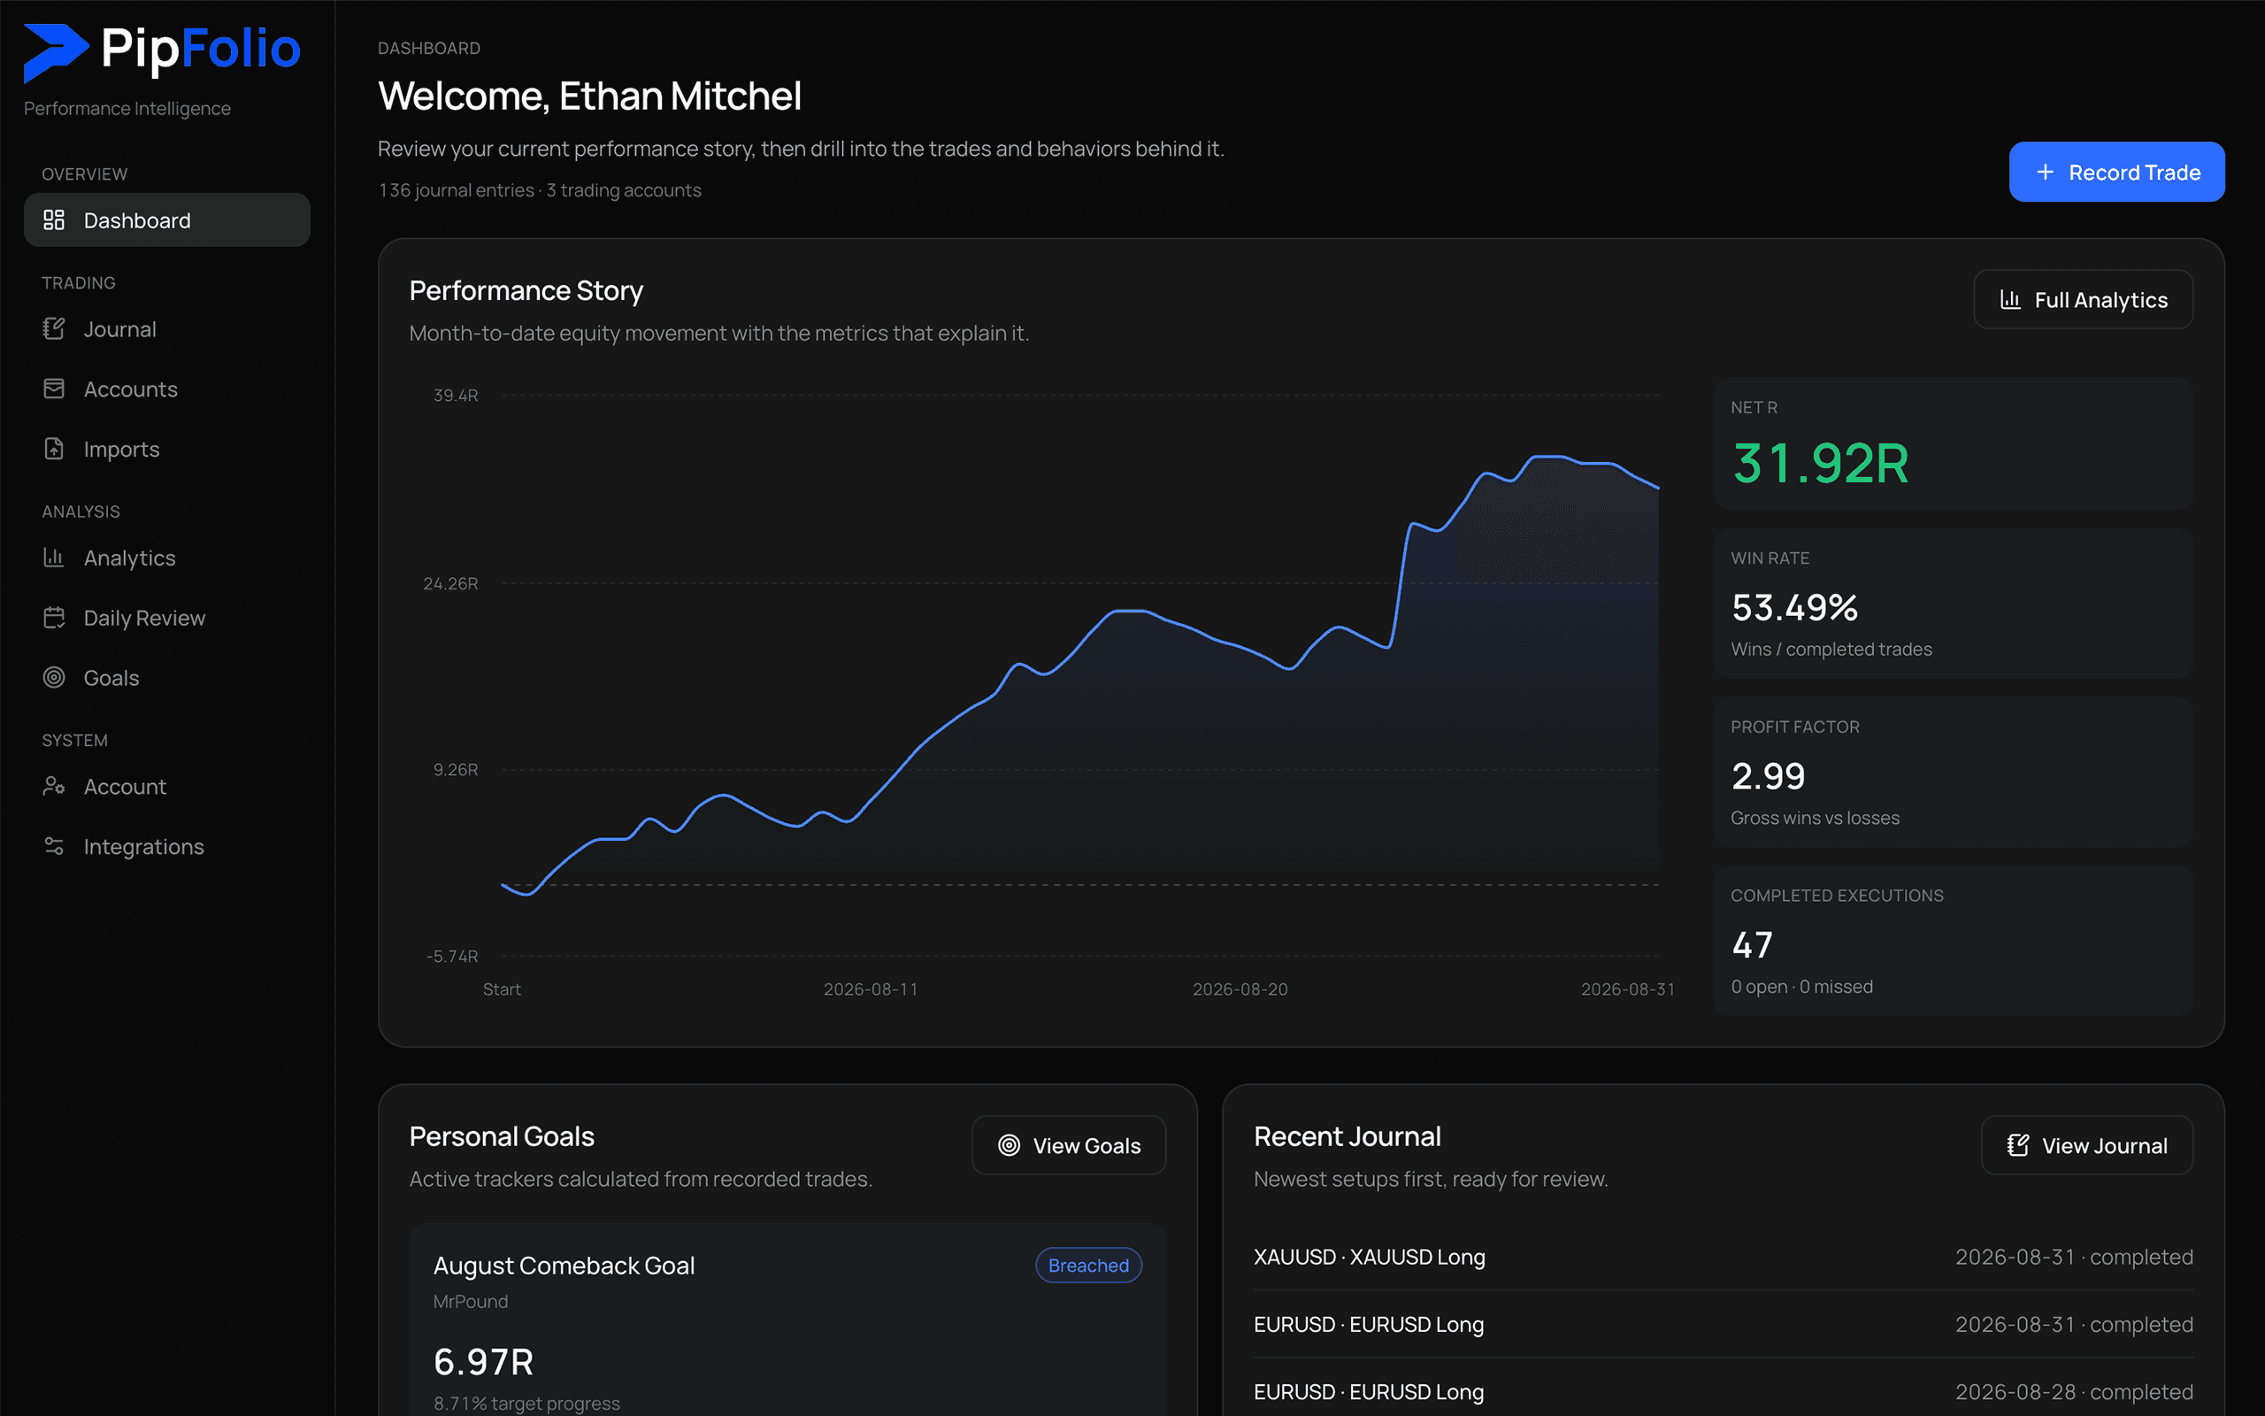Screen dimensions: 2265x1416
Task: Click the Welcome, Ethan Mitchel heading
Action: coord(589,96)
